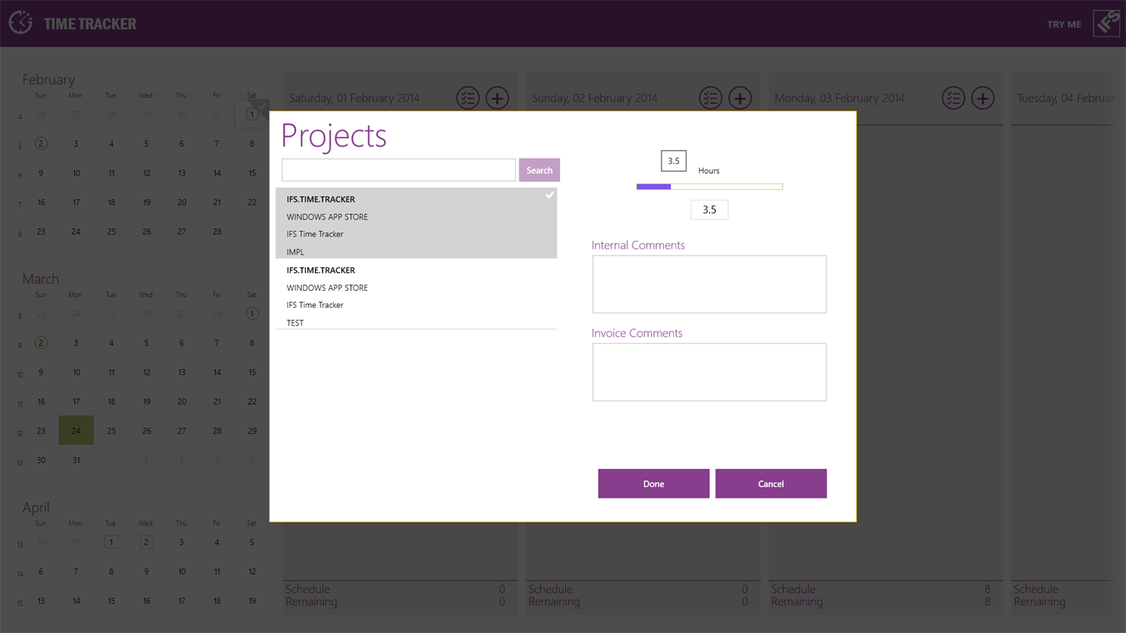Click the Internal Comments text box
The image size is (1126, 633).
[709, 284]
